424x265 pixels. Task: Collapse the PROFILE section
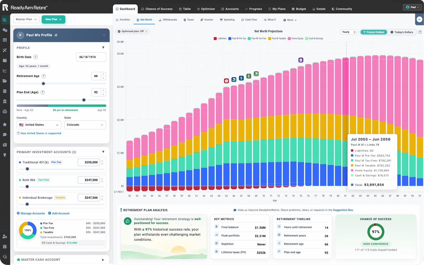point(103,48)
